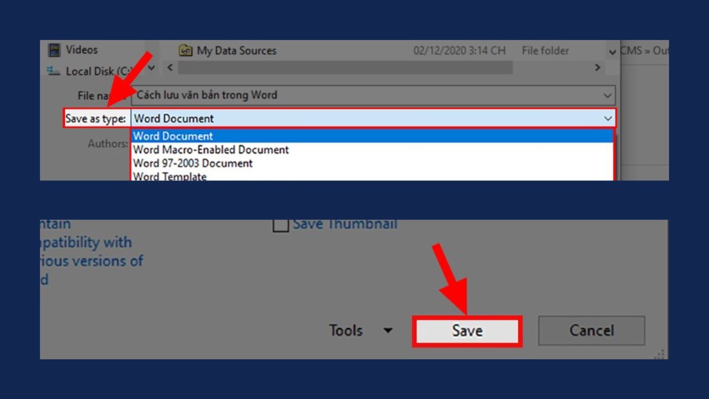Click the right arrow of the horizontal scrollbar
Image resolution: width=709 pixels, height=399 pixels.
[597, 67]
